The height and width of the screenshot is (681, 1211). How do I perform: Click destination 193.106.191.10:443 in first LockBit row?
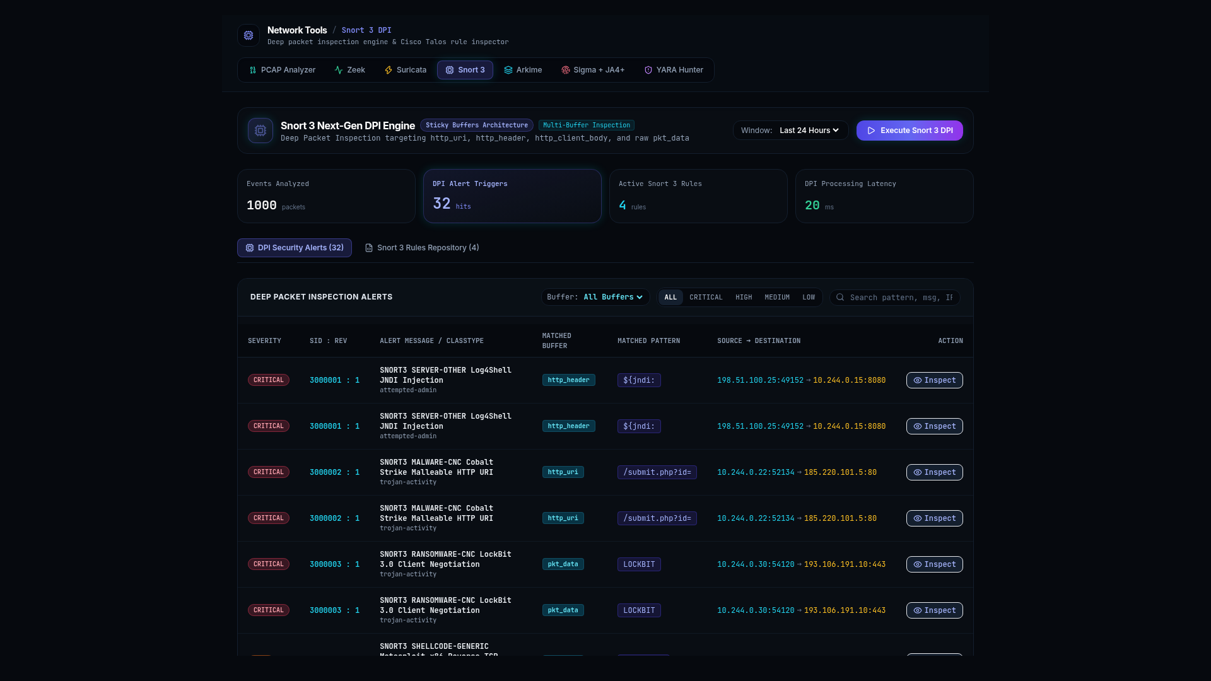pos(845,564)
